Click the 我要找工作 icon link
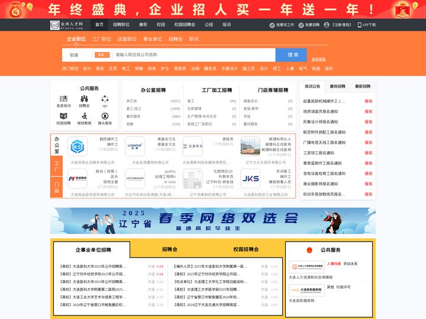The height and width of the screenshot is (319, 426). [x=282, y=25]
